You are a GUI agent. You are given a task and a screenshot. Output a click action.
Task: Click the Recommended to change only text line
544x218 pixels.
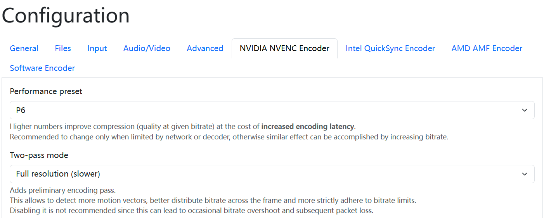click(x=229, y=137)
